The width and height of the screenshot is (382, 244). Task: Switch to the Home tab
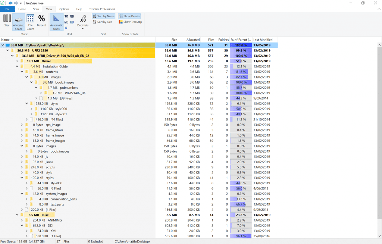click(x=22, y=9)
